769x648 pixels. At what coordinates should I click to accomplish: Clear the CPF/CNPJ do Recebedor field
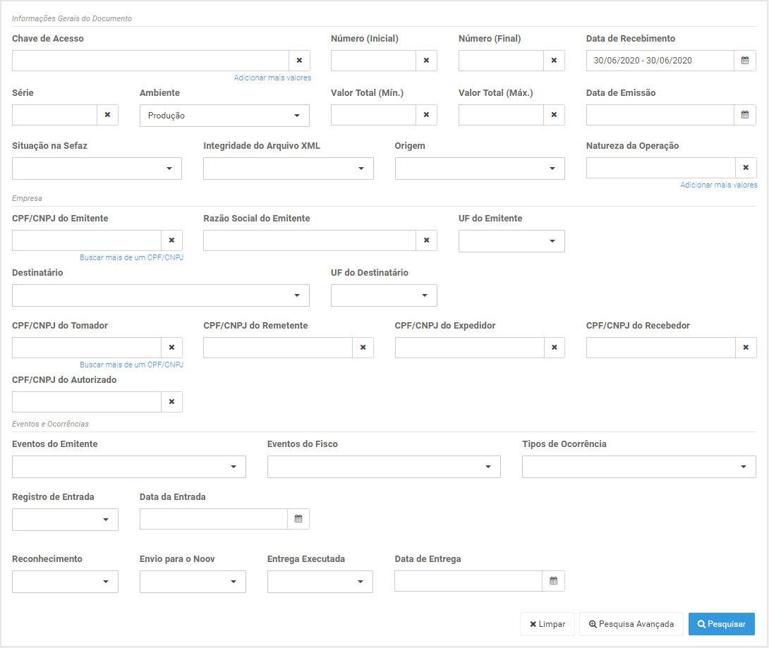[x=746, y=348]
